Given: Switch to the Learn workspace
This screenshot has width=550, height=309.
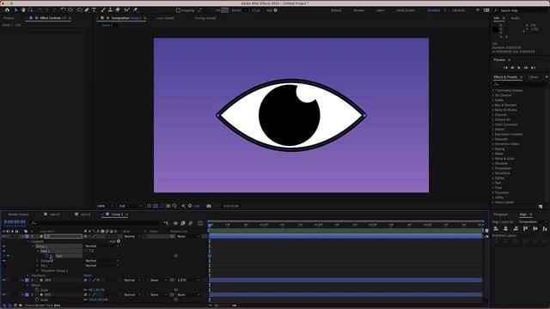Looking at the screenshot, I should (x=380, y=10).
